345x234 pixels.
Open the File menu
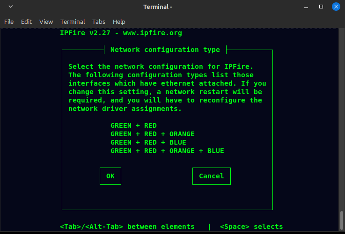[x=9, y=22]
